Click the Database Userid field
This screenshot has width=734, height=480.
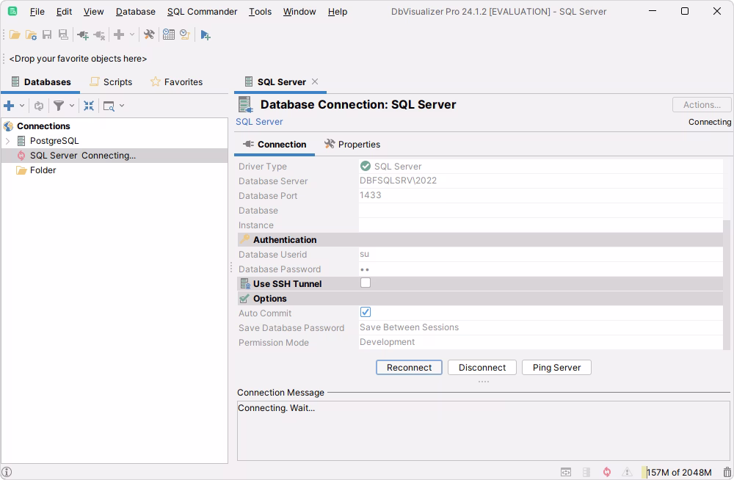click(541, 254)
